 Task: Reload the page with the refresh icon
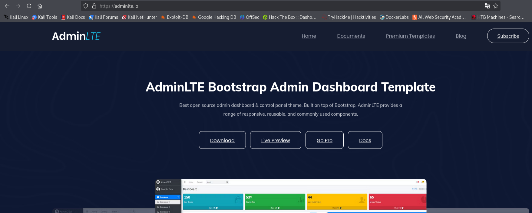point(29,6)
